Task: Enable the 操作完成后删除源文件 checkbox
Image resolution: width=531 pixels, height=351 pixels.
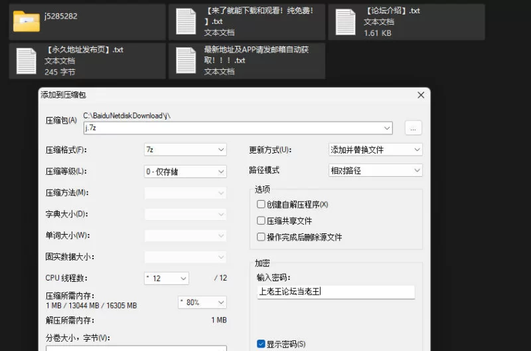Action: coord(261,237)
